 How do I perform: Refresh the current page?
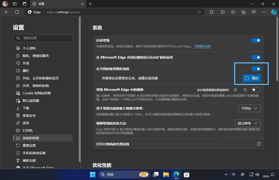click(x=17, y=12)
